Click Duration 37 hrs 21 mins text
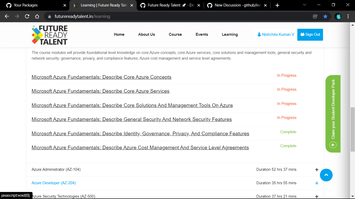Viewport: 355px width, 199px height. (x=276, y=196)
